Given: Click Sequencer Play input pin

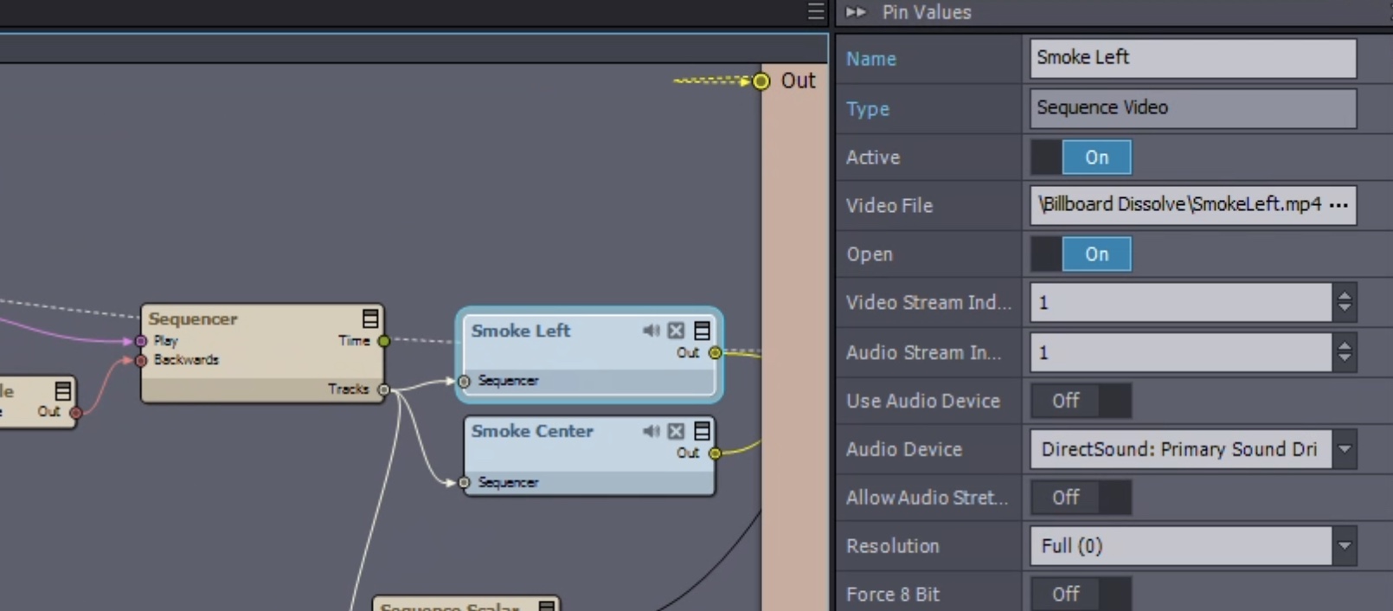Looking at the screenshot, I should [141, 341].
